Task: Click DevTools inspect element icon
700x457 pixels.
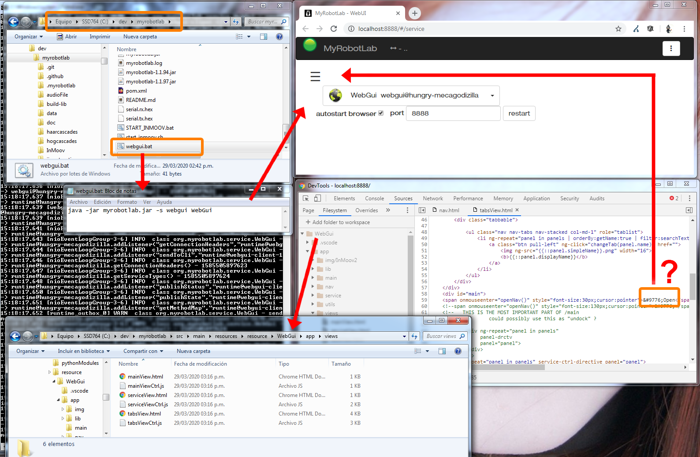Action: 306,199
